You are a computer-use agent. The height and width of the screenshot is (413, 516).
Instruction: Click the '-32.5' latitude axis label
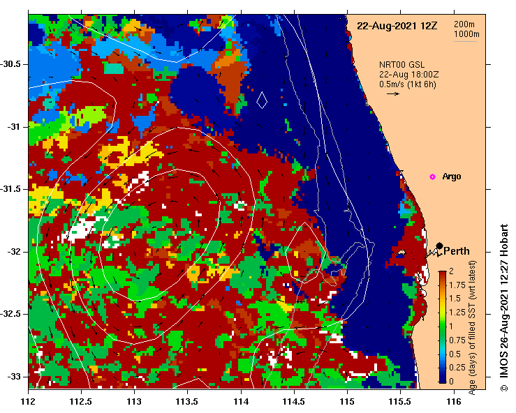click(10, 314)
